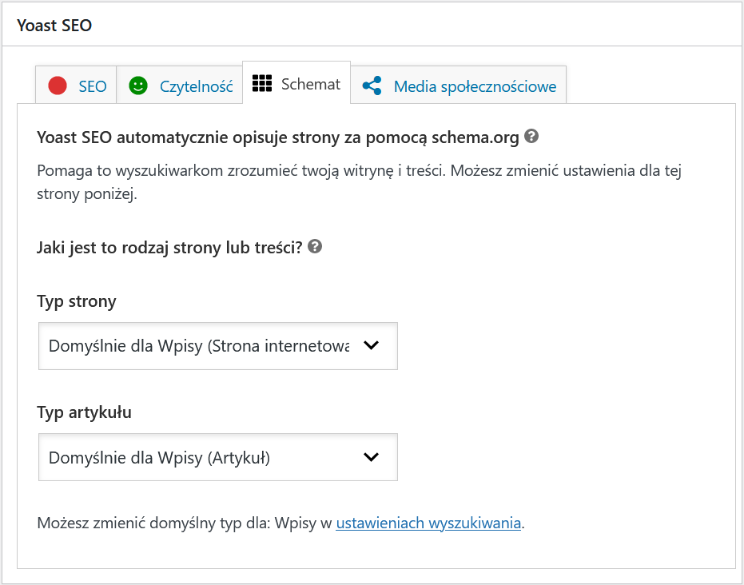Screen dimensions: 744x585
Task: Click the social share icon
Action: coord(372,86)
